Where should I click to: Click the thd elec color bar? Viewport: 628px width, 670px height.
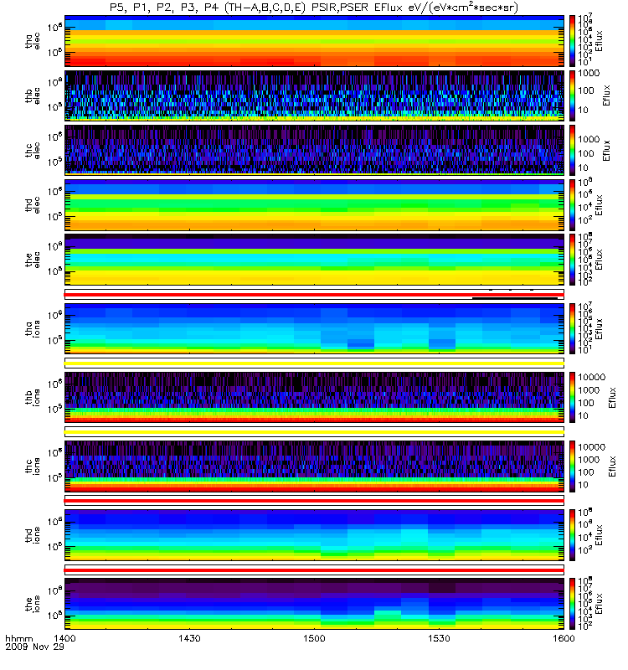[573, 204]
